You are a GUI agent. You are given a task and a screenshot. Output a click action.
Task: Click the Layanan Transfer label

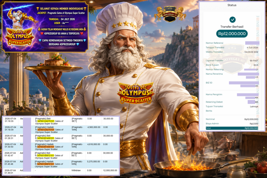[x=215, y=61]
